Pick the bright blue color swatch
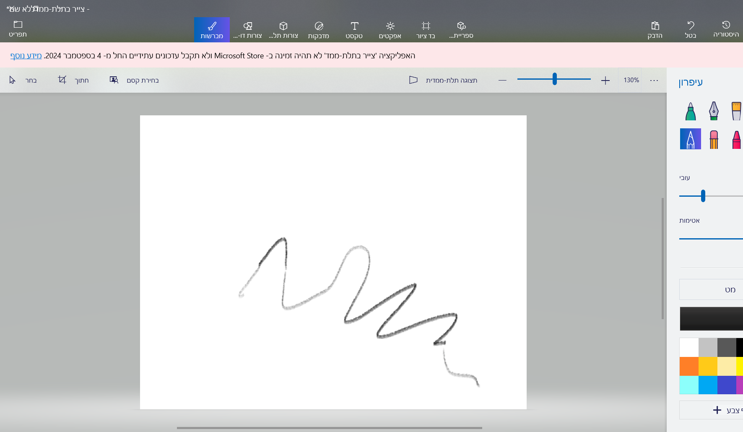Screen dimensions: 743x432 point(708,385)
